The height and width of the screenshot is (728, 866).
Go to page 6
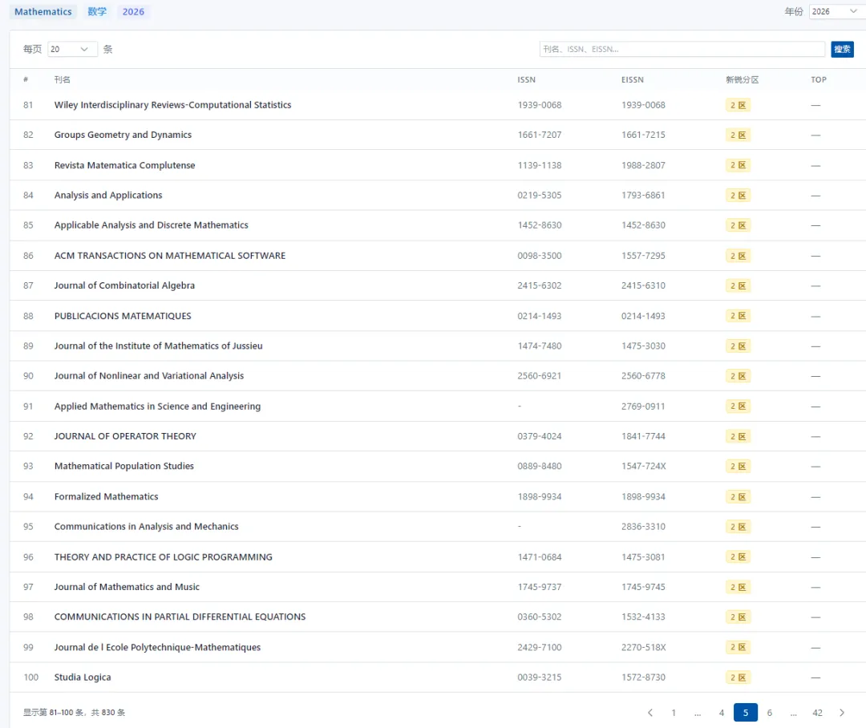coord(769,713)
